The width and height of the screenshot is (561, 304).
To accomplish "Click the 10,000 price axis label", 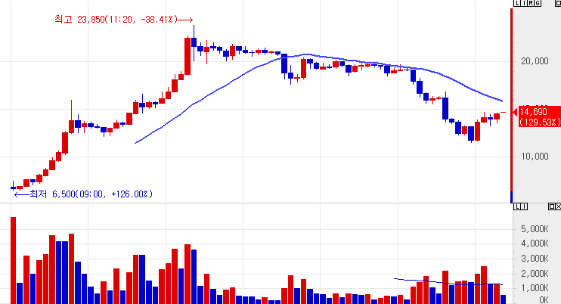I will coord(535,157).
